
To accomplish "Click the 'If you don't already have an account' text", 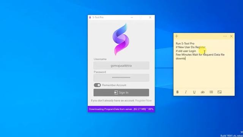I will (x=112, y=100).
